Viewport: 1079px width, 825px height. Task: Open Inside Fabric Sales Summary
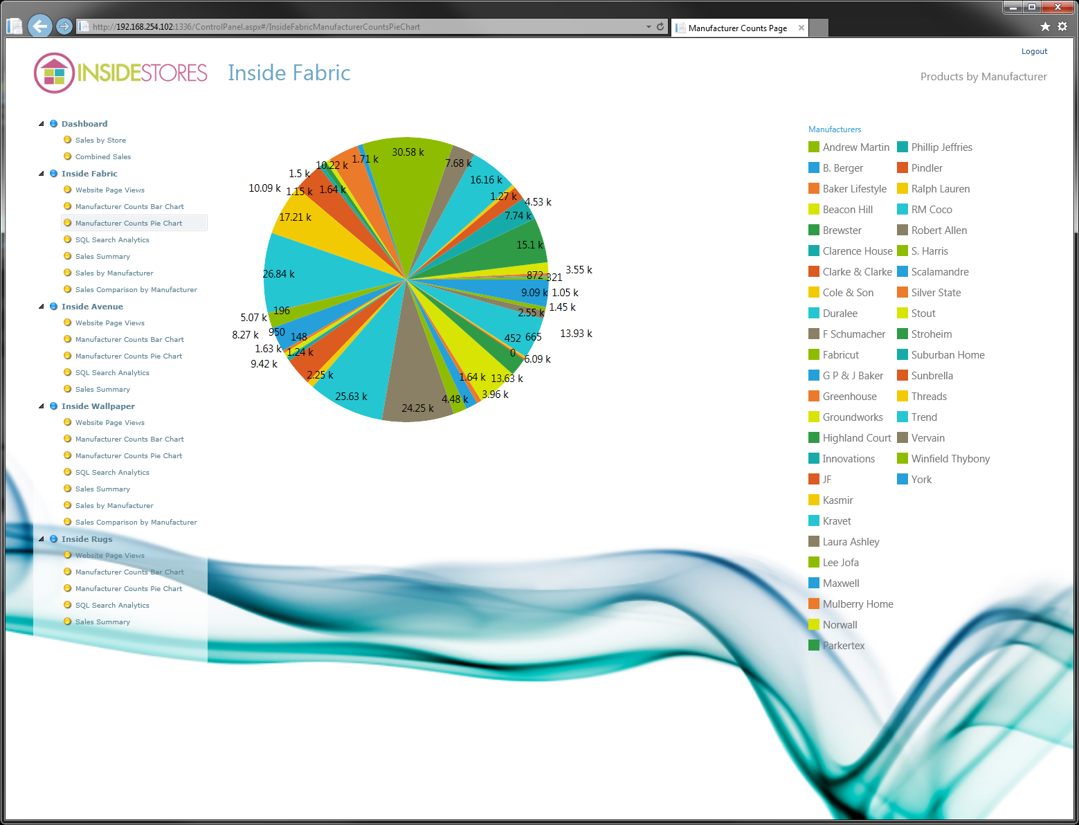[x=102, y=257]
